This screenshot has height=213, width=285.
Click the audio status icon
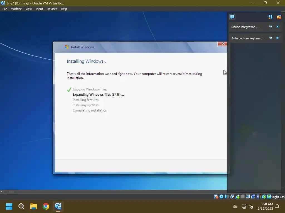[227, 197]
